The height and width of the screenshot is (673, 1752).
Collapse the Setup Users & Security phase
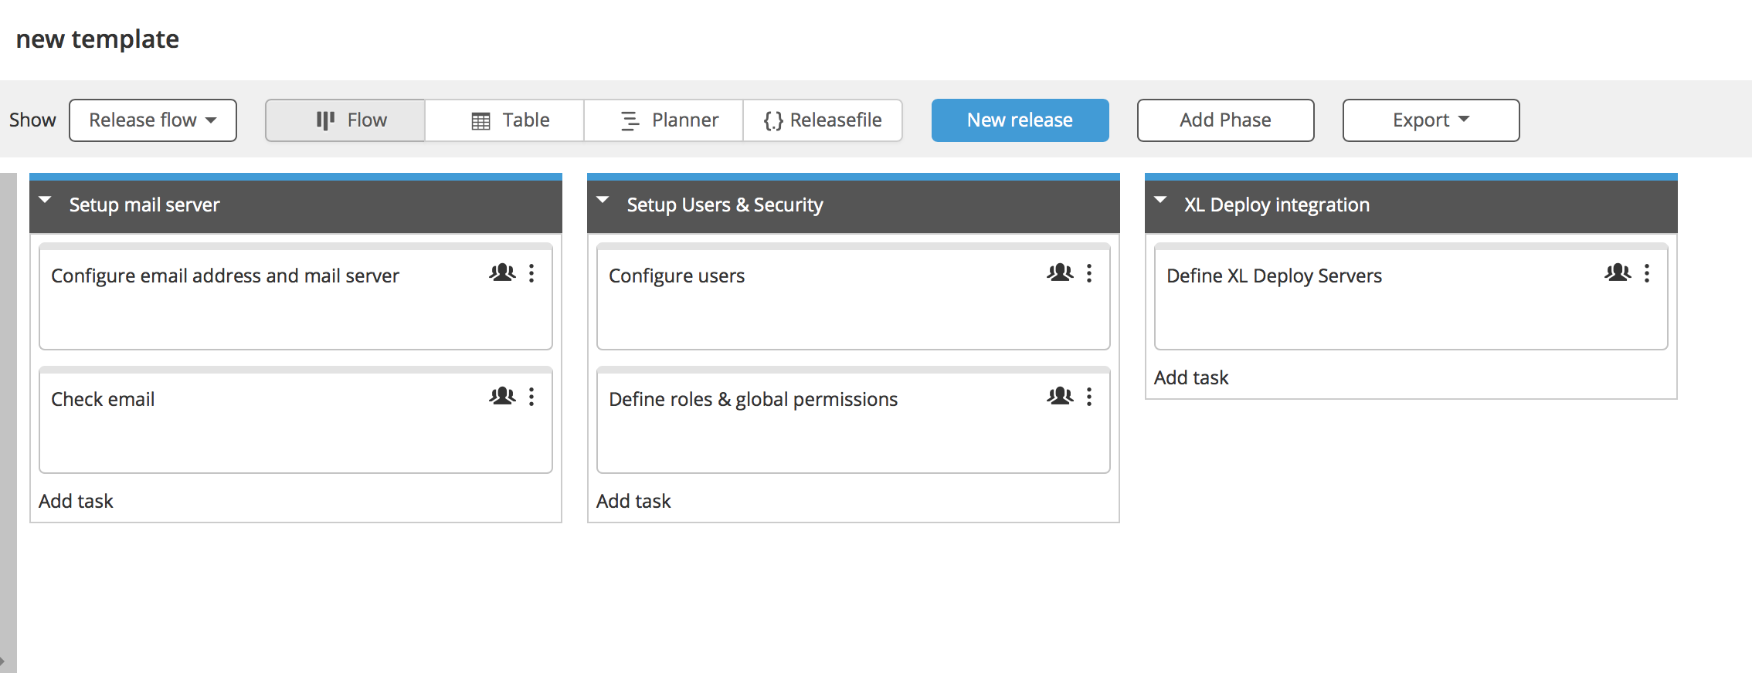coord(603,201)
